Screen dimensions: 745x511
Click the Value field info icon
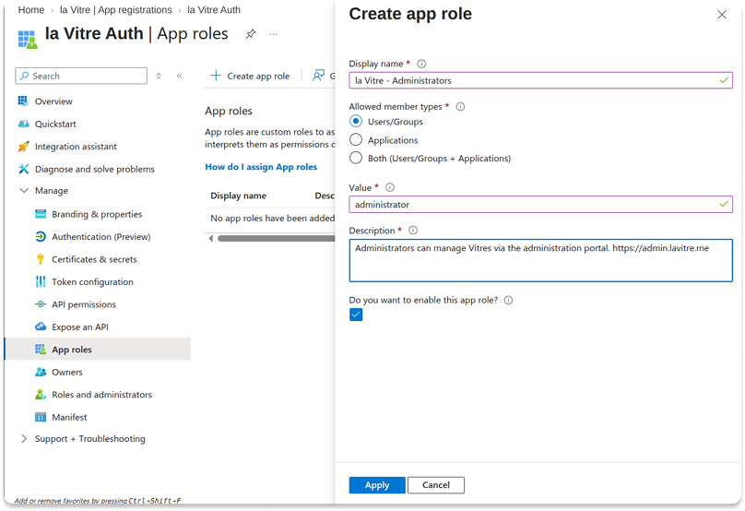pos(390,187)
